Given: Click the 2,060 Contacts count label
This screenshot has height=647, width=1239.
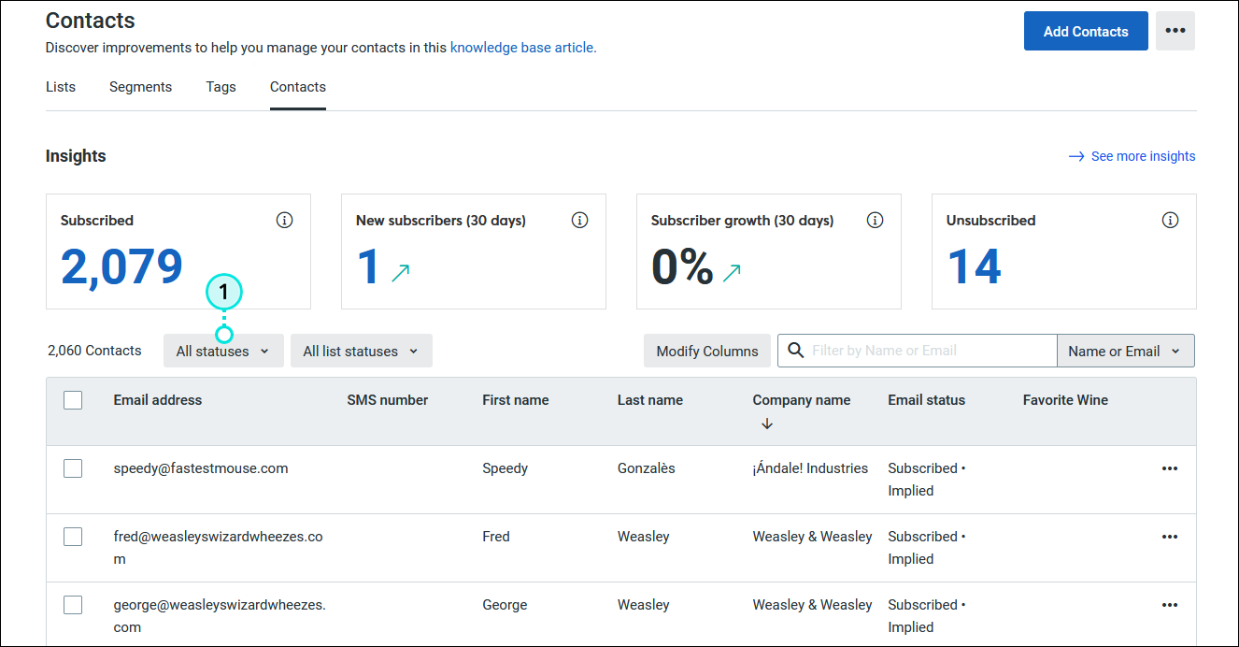Looking at the screenshot, I should coord(94,351).
